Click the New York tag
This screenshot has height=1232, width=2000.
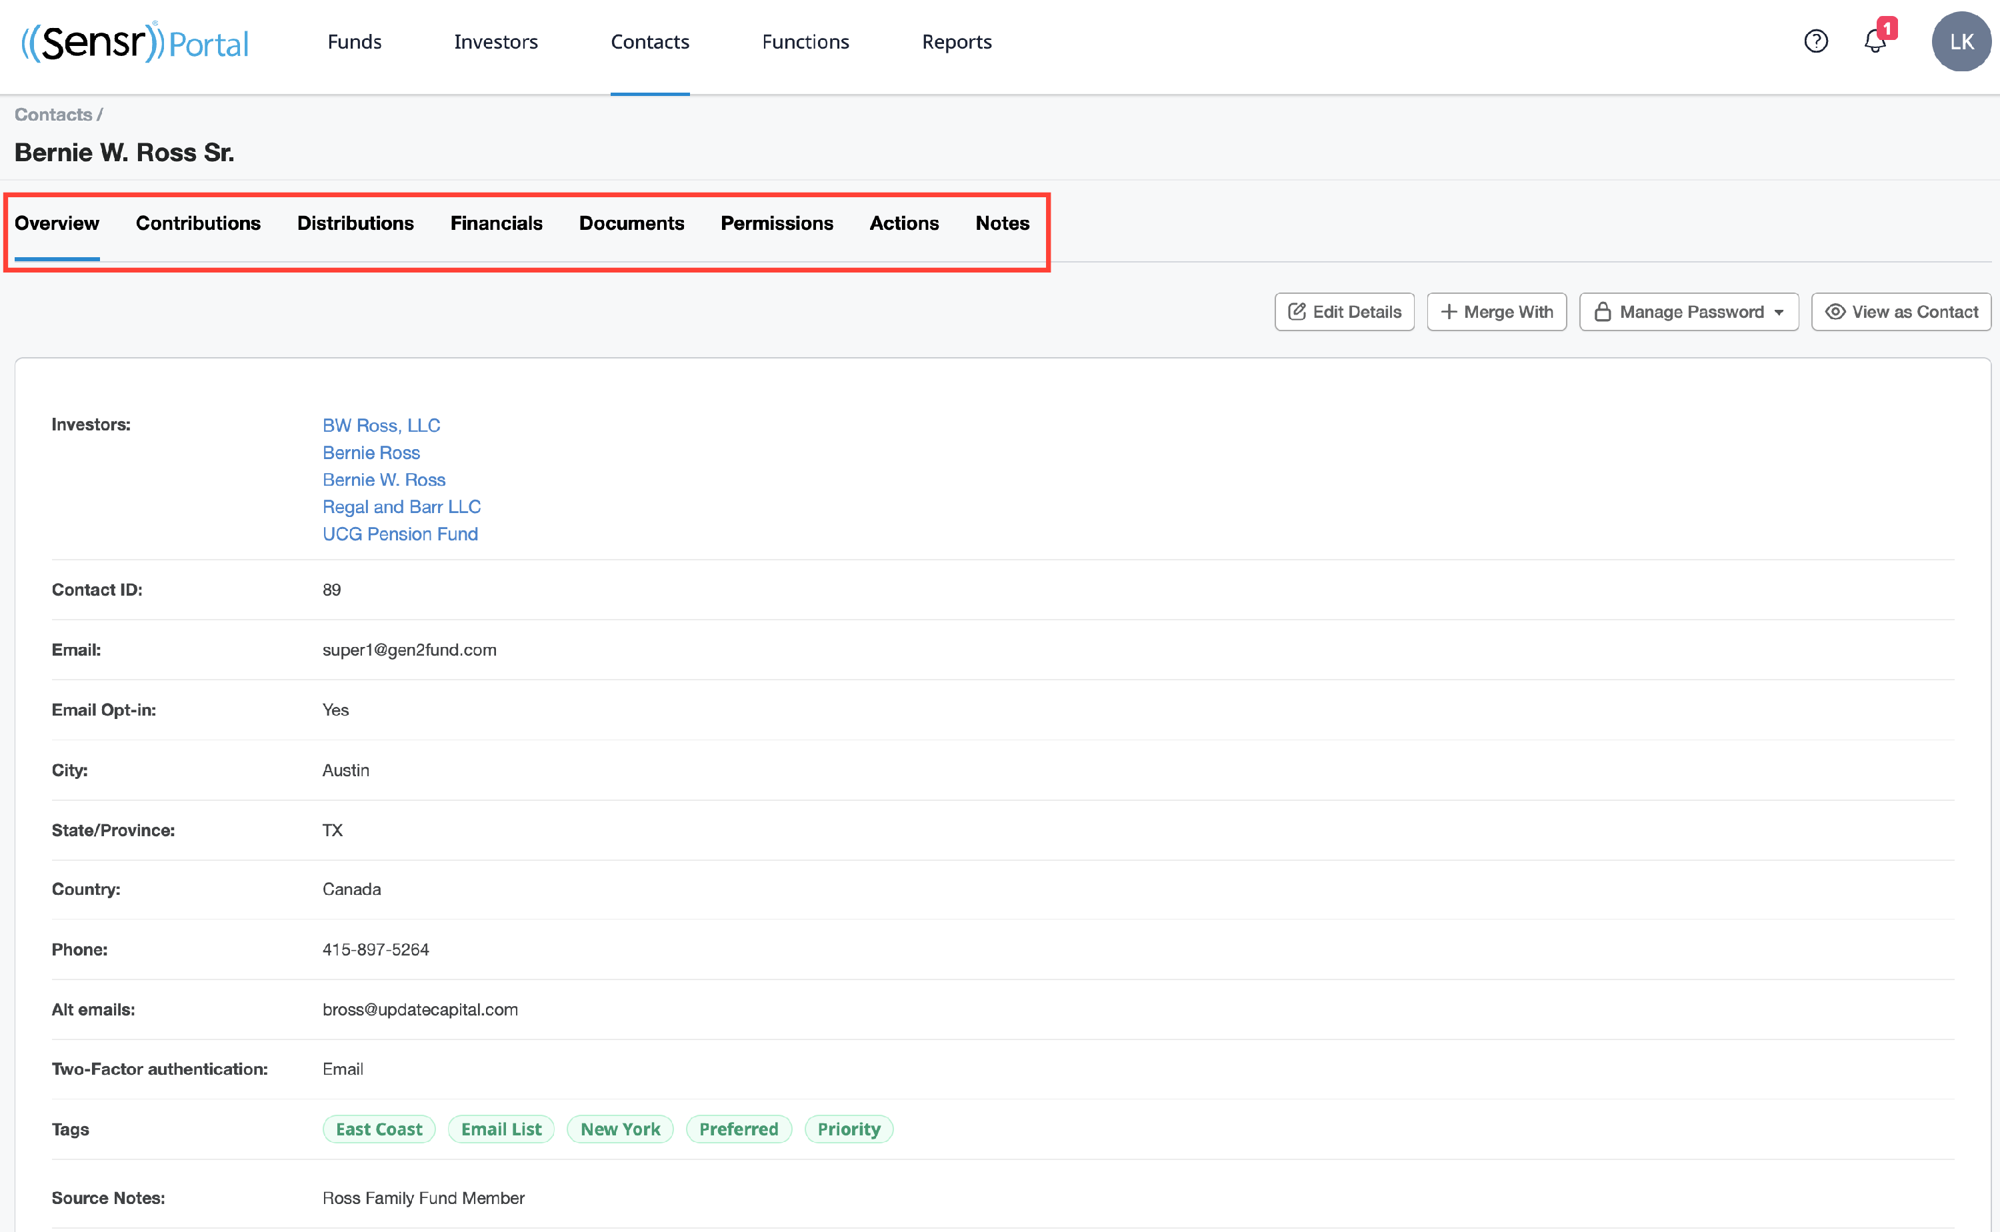point(620,1129)
